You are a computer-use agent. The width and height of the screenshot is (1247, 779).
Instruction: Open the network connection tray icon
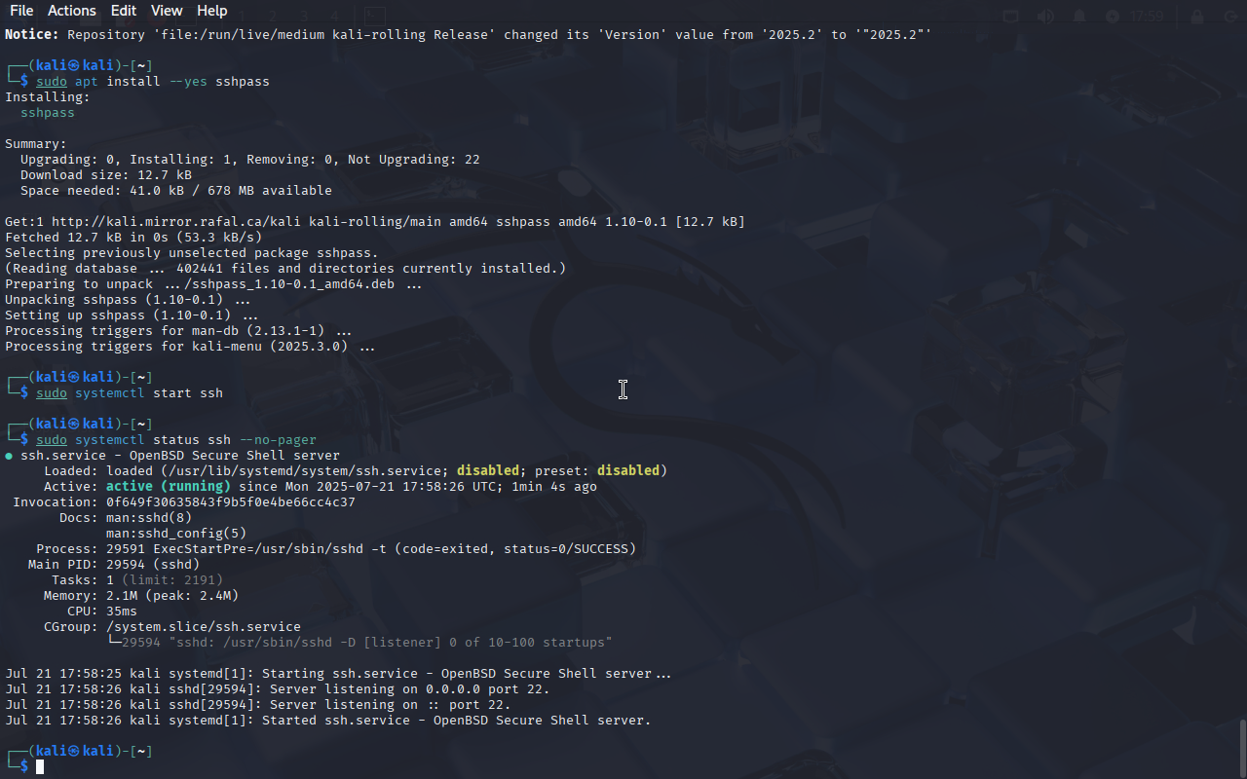click(1011, 16)
